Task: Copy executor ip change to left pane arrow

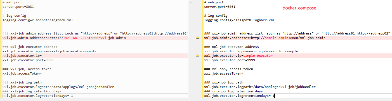Action: click(x=197, y=56)
